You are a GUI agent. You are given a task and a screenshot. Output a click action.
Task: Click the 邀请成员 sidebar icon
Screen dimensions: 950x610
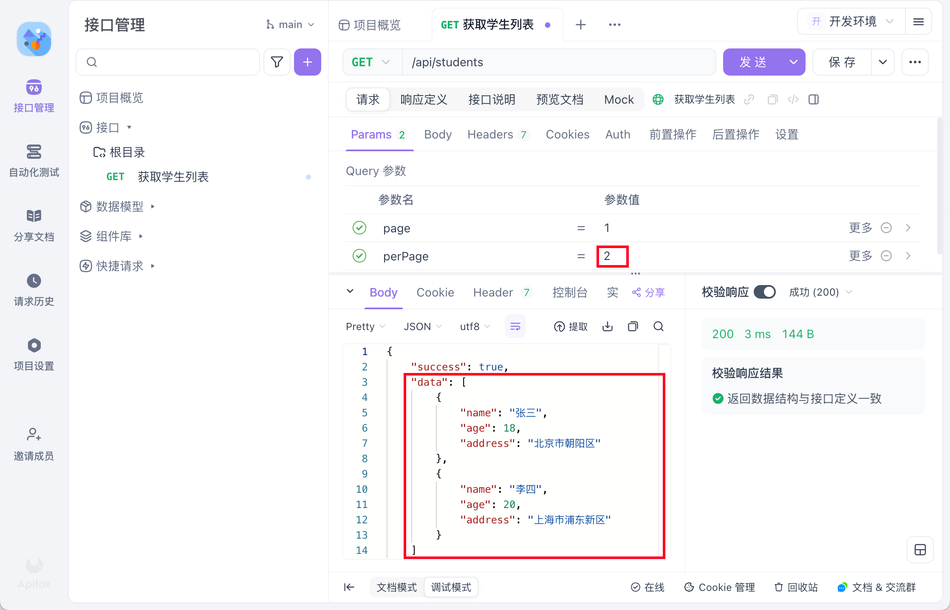(34, 444)
